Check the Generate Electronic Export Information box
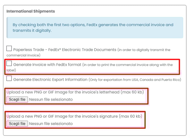Image resolution: width=190 pixels, height=138 pixels. [x=9, y=78]
